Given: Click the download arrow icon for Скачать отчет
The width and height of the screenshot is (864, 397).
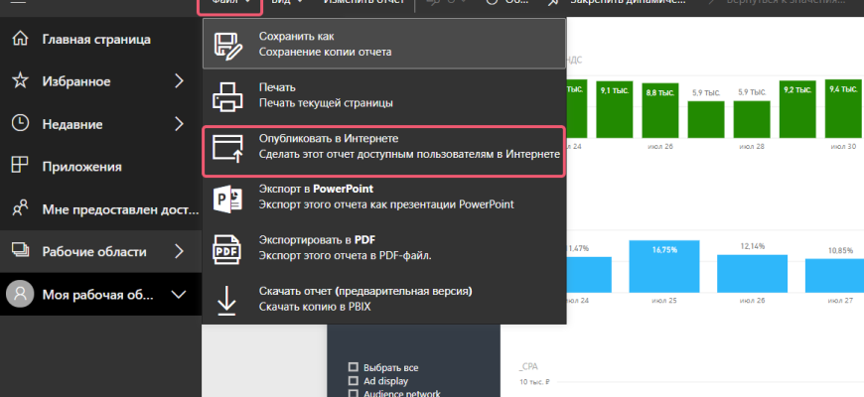Looking at the screenshot, I should pos(227,300).
